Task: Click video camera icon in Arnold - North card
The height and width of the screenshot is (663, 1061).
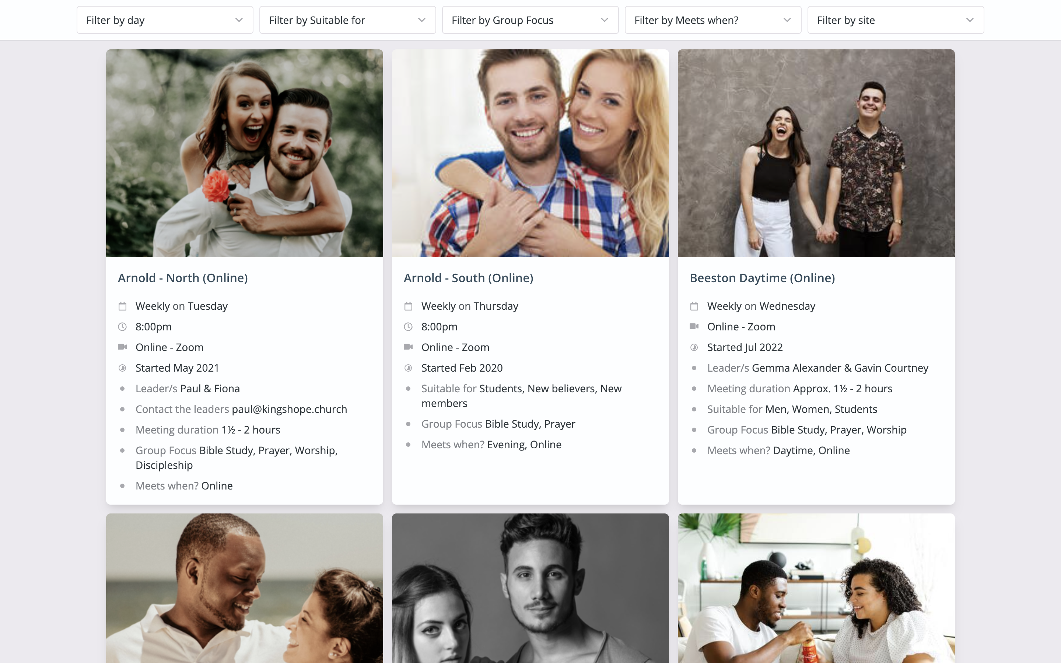Action: tap(122, 347)
